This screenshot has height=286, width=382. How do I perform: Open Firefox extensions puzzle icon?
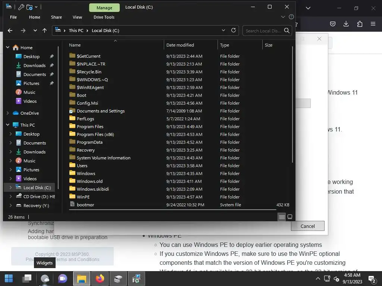click(x=360, y=24)
